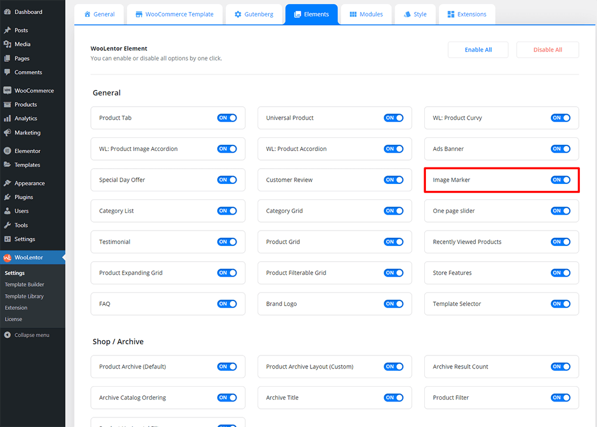This screenshot has height=427, width=597.
Task: Toggle the FAQ switch
Action: 227,304
